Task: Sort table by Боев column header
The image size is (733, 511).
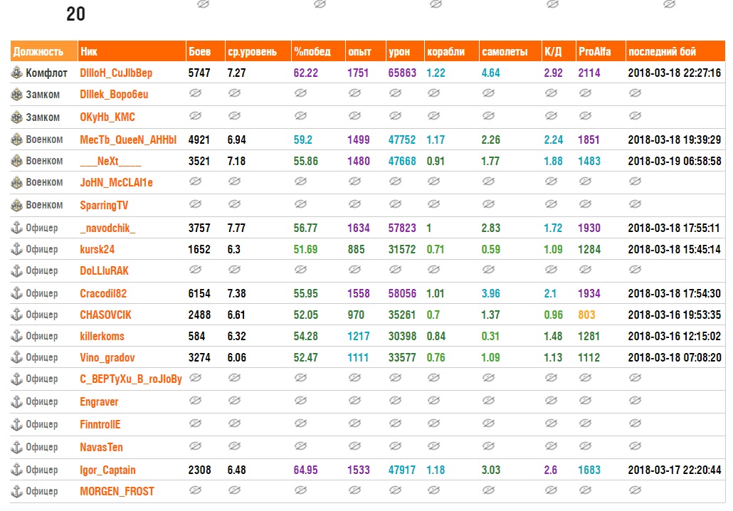Action: pyautogui.click(x=205, y=51)
